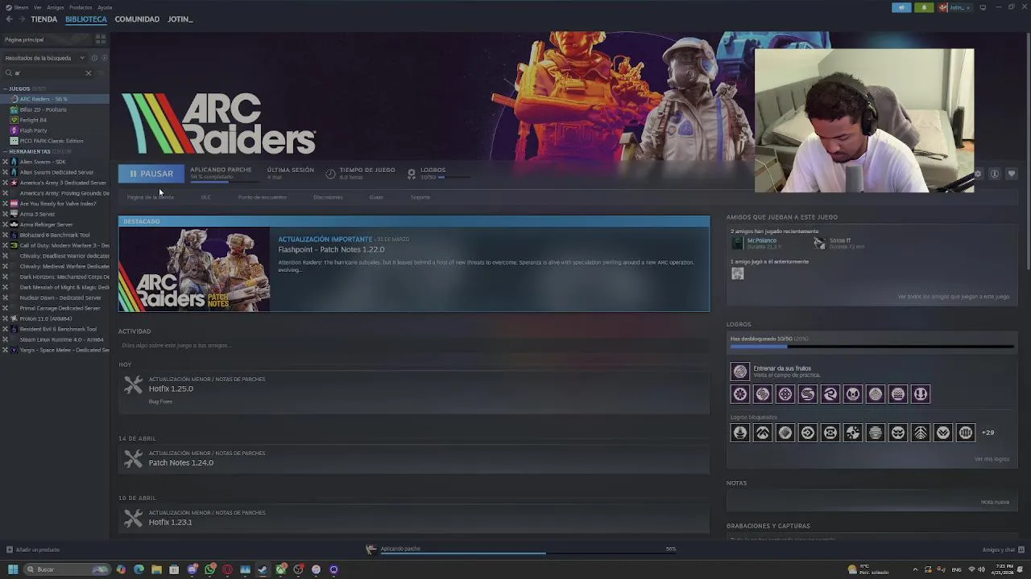Select Billar 2D - Poolians in library
This screenshot has height=579, width=1031.
pyautogui.click(x=55, y=109)
